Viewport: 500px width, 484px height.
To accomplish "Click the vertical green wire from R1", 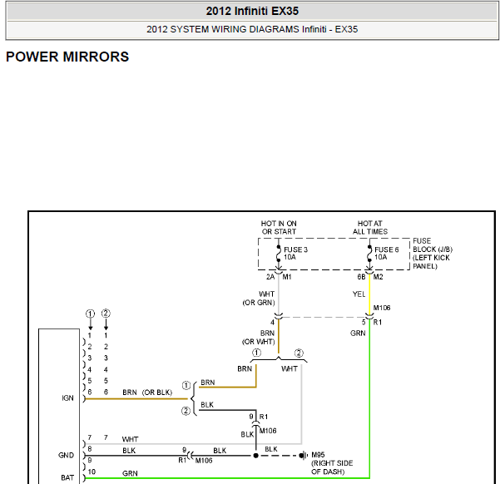I will point(369,398).
